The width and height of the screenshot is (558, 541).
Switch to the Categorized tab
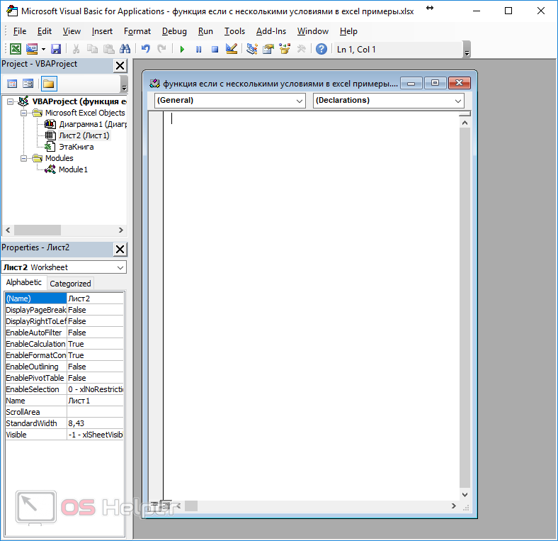[x=71, y=284]
